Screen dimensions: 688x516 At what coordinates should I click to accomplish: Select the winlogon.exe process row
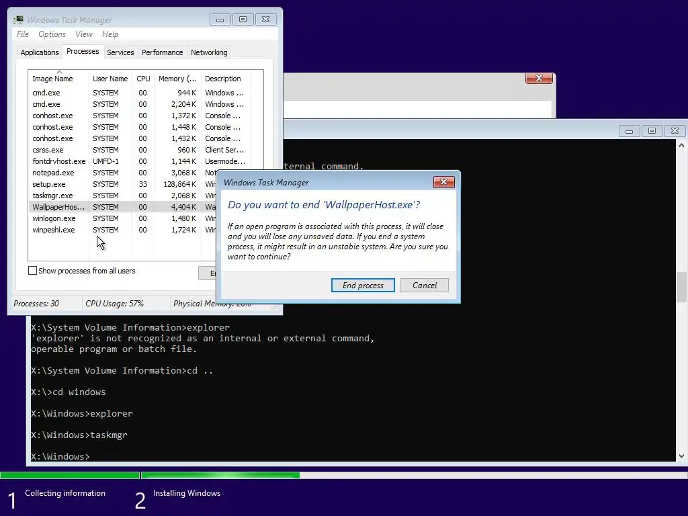123,218
